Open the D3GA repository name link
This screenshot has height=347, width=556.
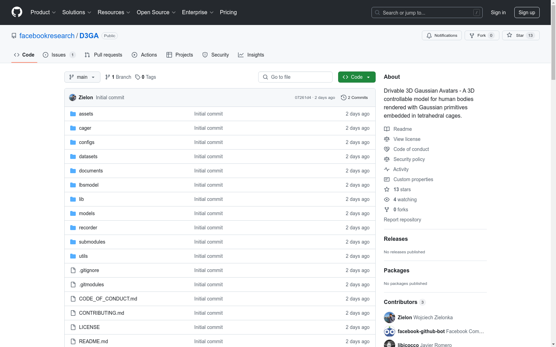[x=89, y=36]
